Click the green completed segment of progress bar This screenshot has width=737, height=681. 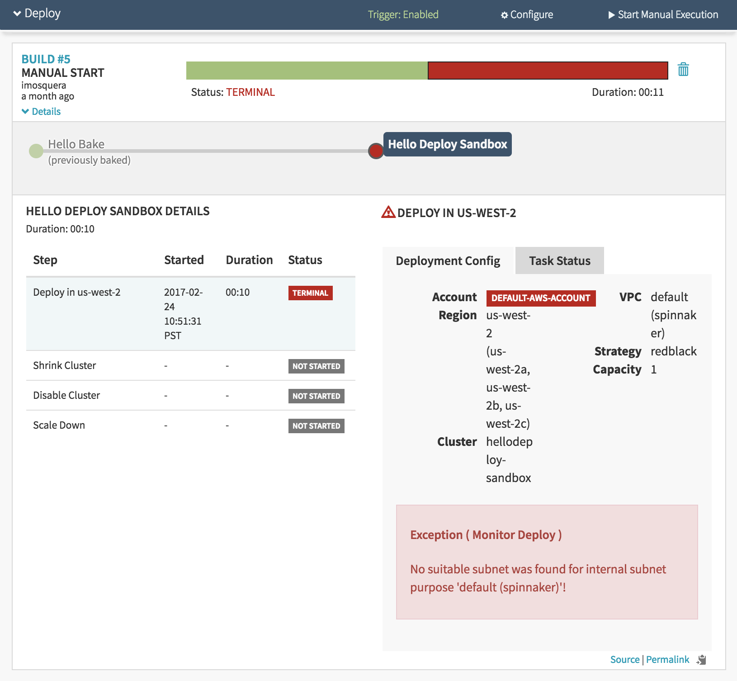tap(307, 71)
